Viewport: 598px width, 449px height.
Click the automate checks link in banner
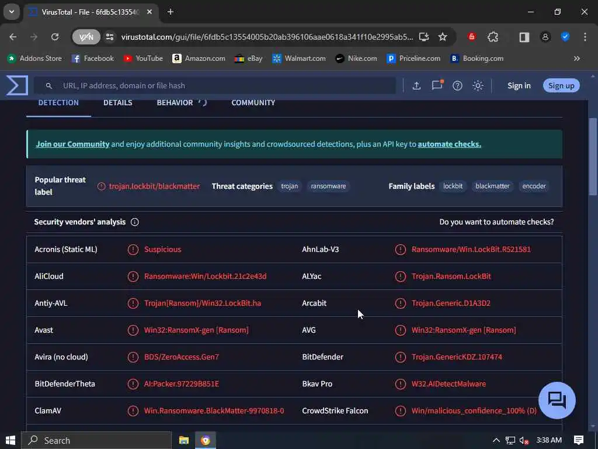(449, 144)
